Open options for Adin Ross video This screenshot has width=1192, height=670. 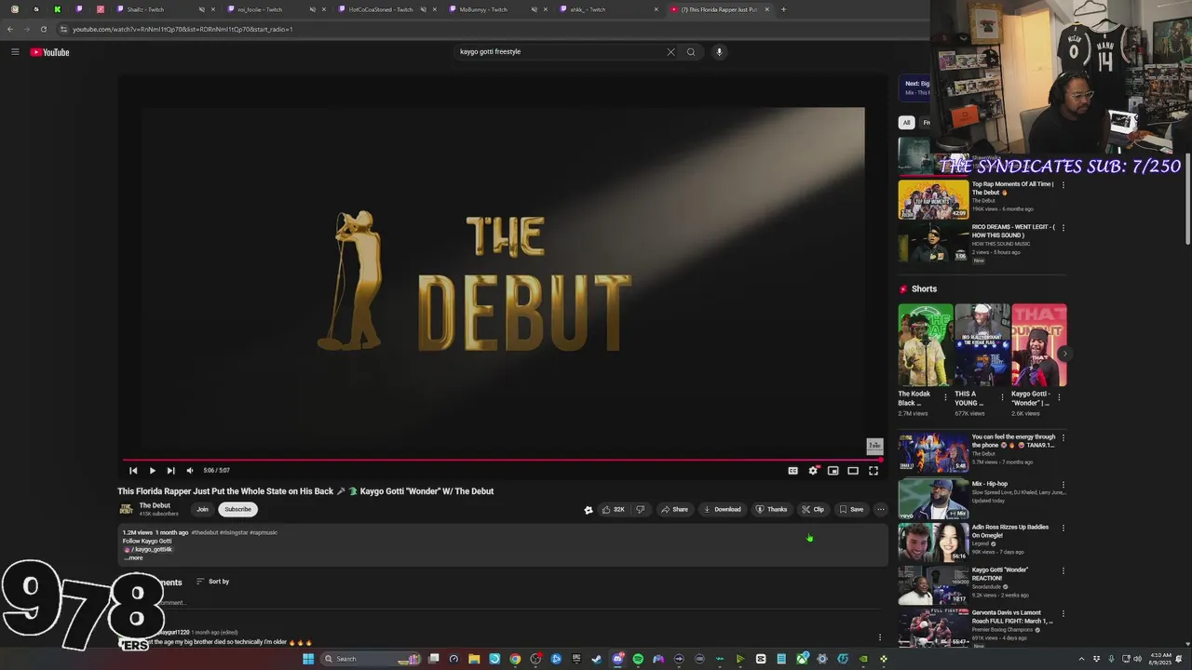point(1063,528)
